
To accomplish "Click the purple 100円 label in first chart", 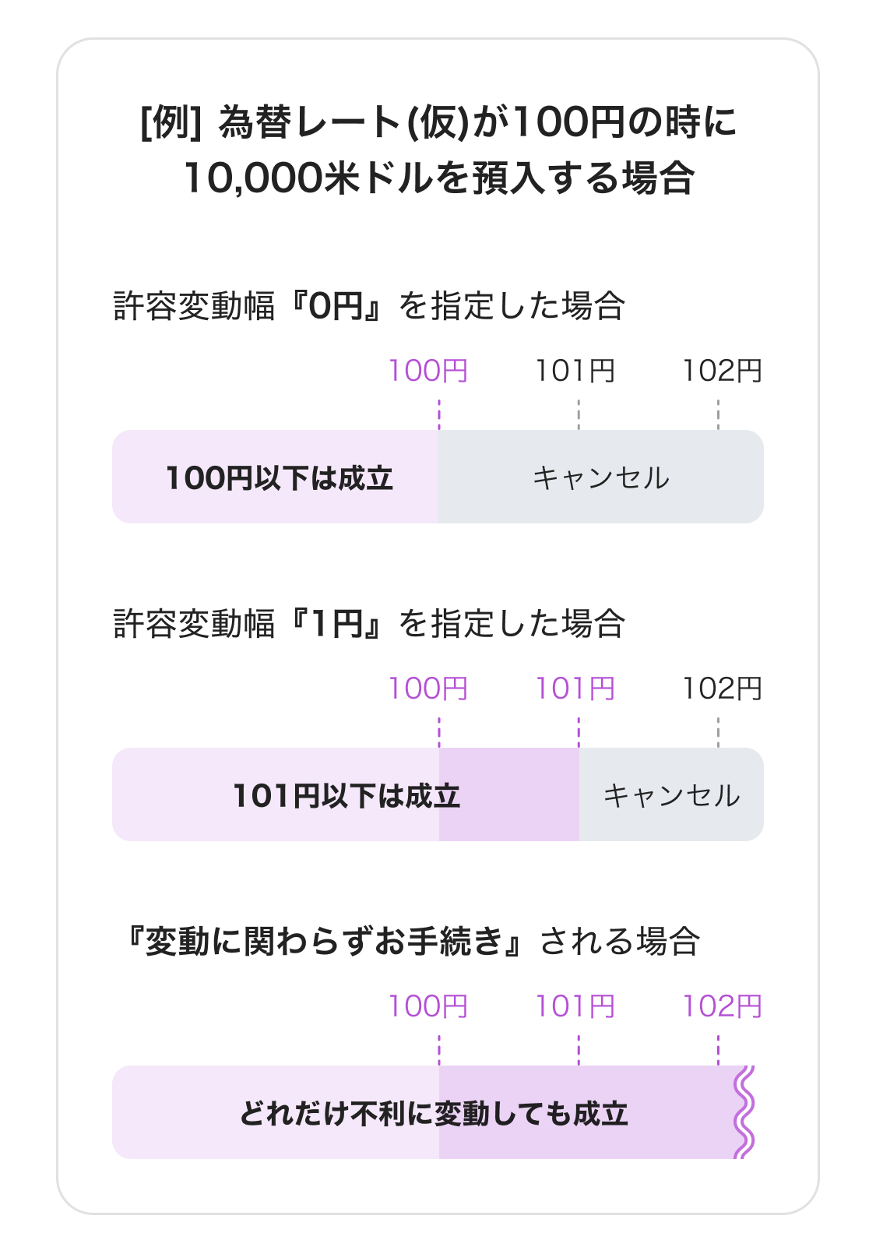I will (x=428, y=371).
